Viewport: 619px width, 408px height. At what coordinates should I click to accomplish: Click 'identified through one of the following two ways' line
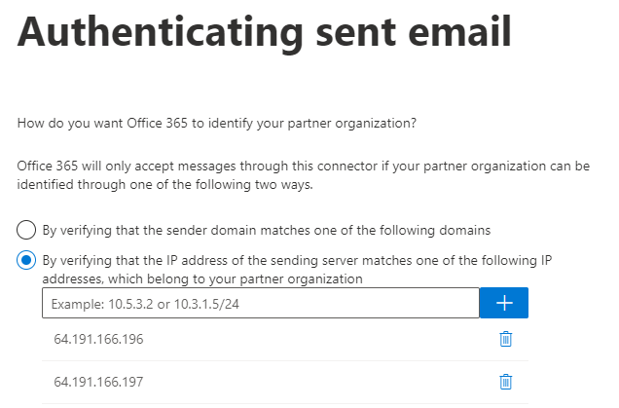(165, 184)
